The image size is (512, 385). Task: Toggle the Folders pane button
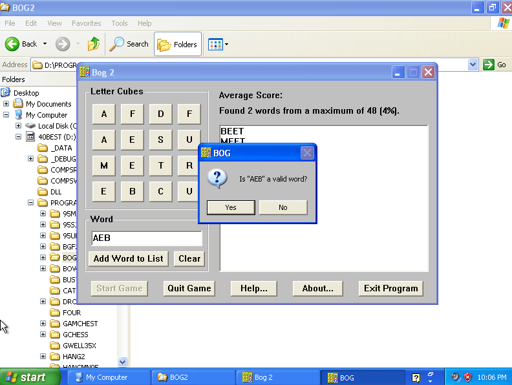point(178,44)
